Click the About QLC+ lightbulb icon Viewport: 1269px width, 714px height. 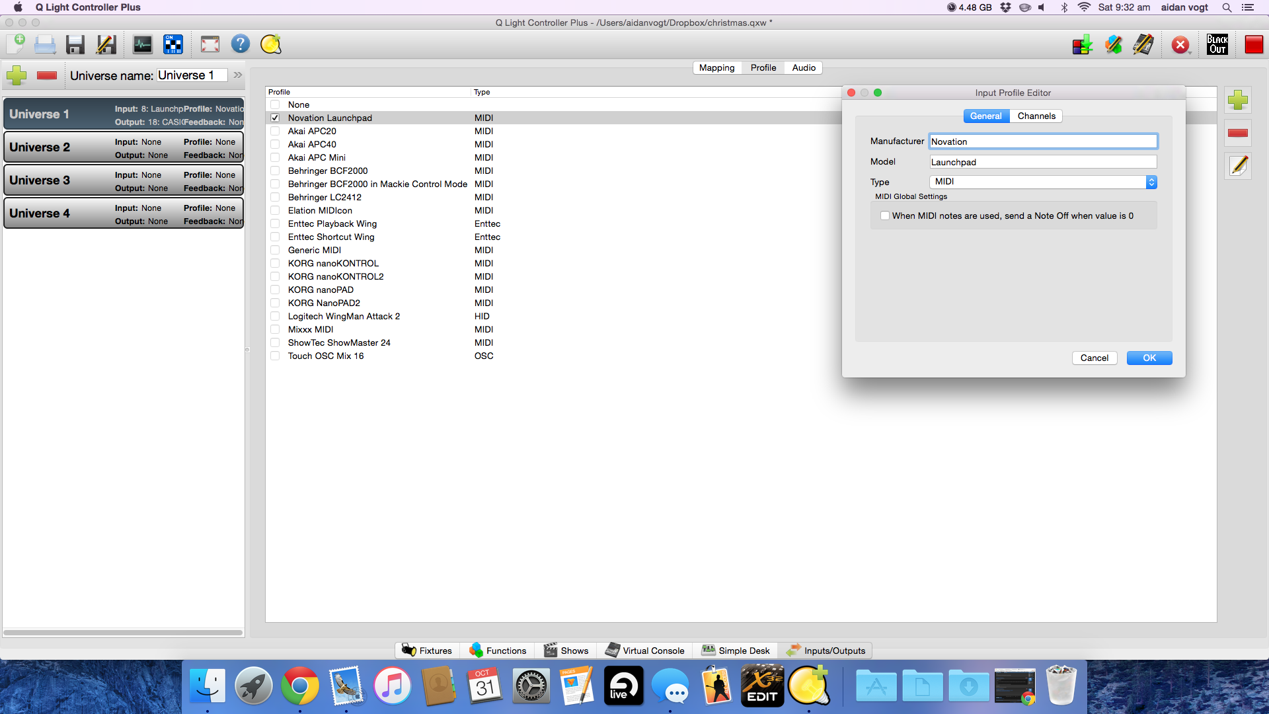tap(271, 44)
